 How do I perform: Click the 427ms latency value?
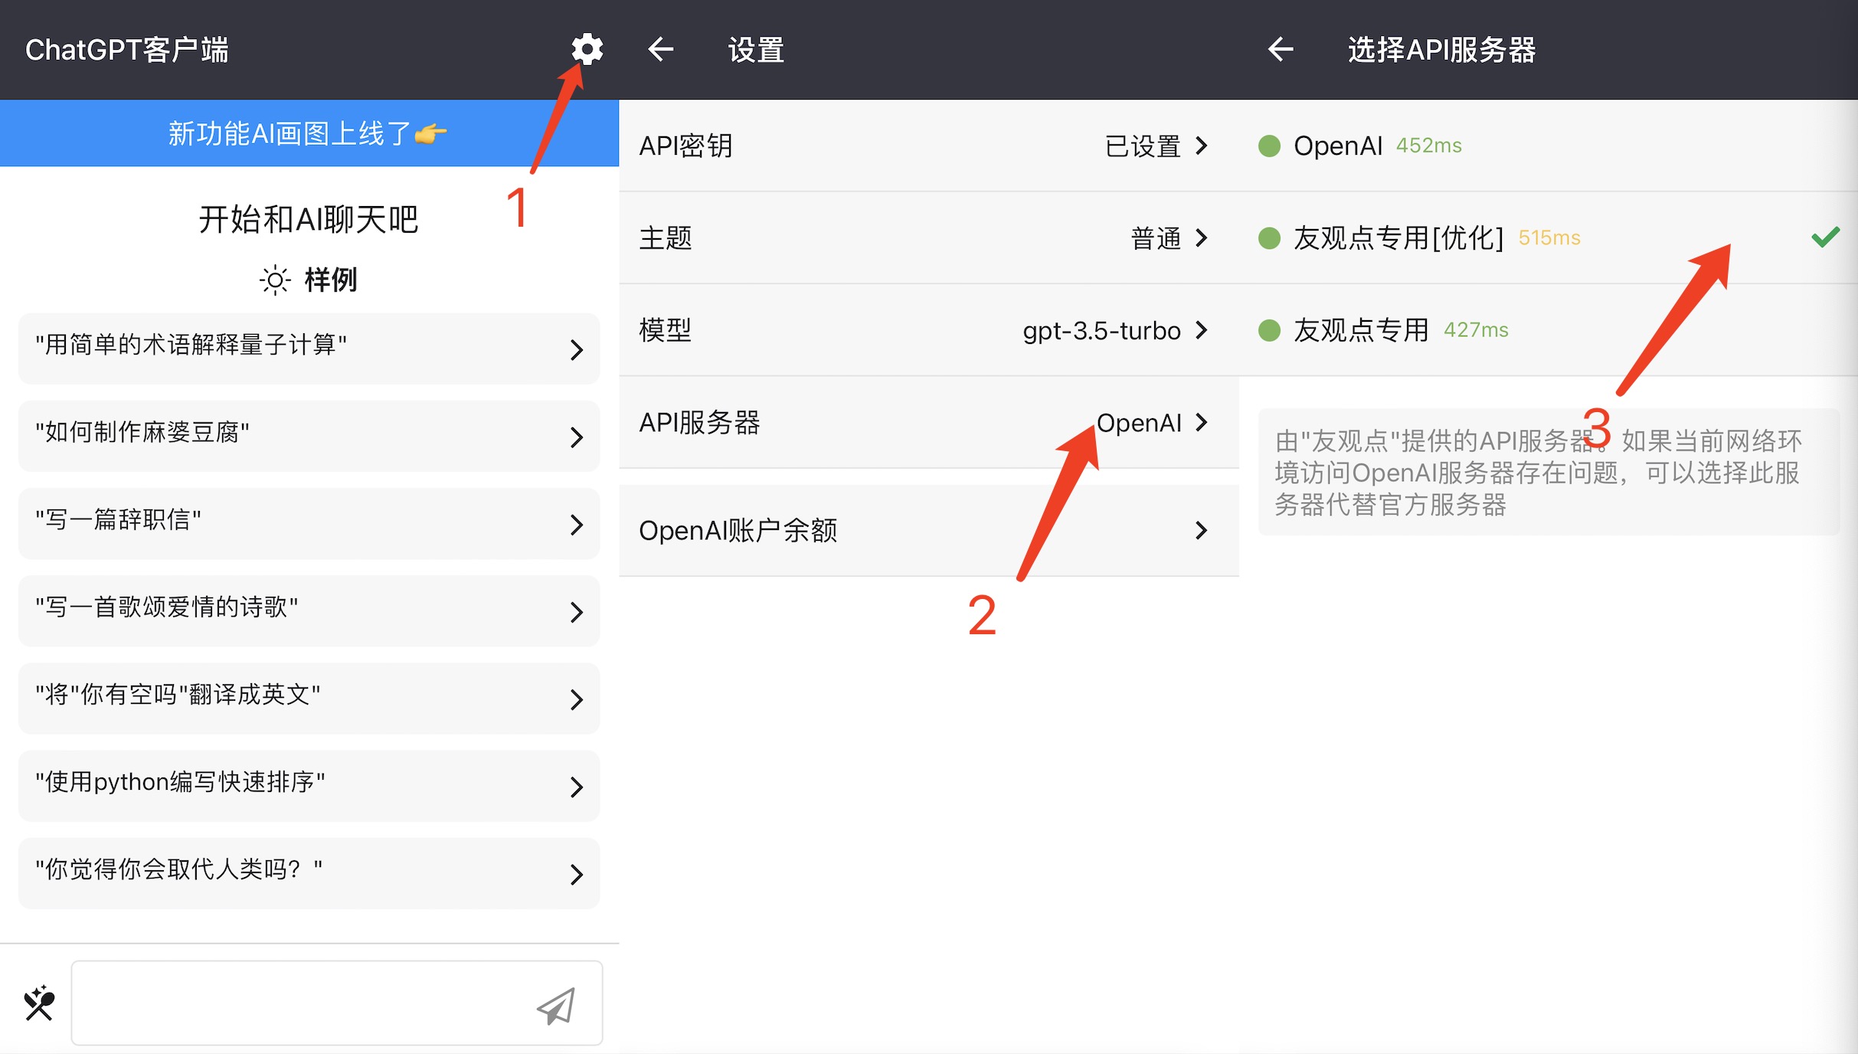click(x=1476, y=330)
